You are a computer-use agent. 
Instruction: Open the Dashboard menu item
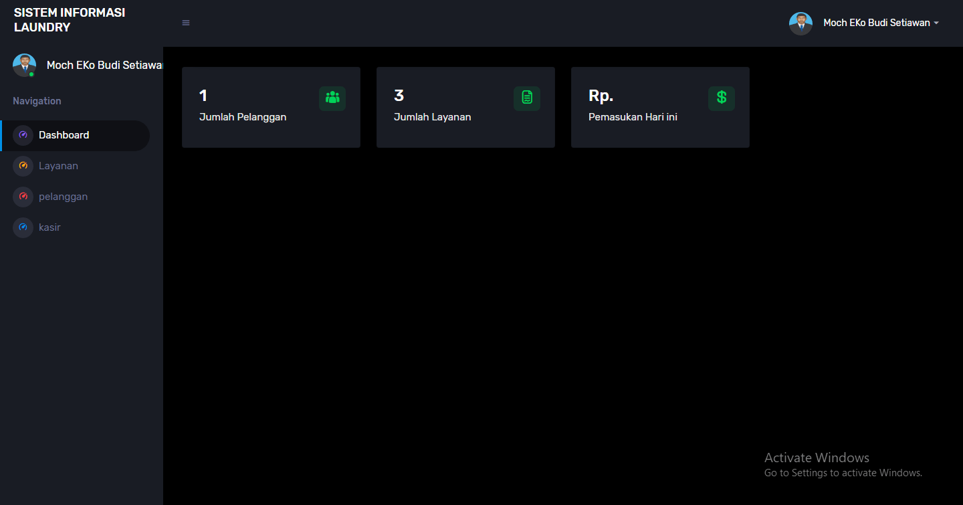click(x=76, y=135)
